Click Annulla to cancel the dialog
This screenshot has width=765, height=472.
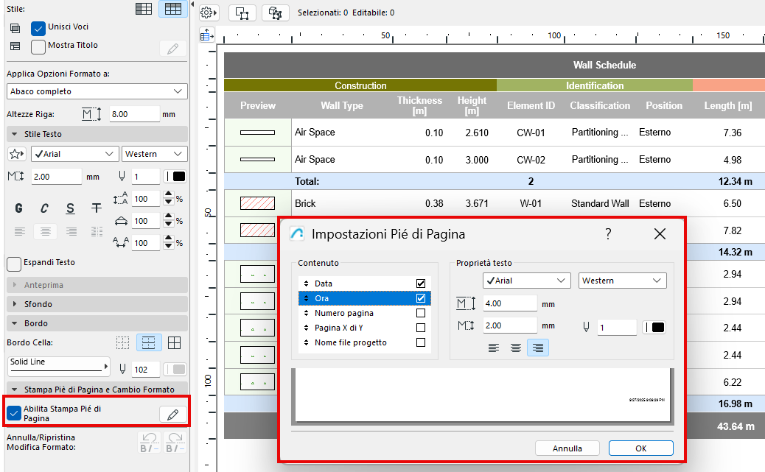[x=567, y=448]
